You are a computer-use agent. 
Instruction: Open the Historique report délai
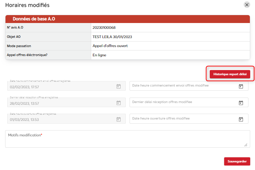(x=230, y=74)
